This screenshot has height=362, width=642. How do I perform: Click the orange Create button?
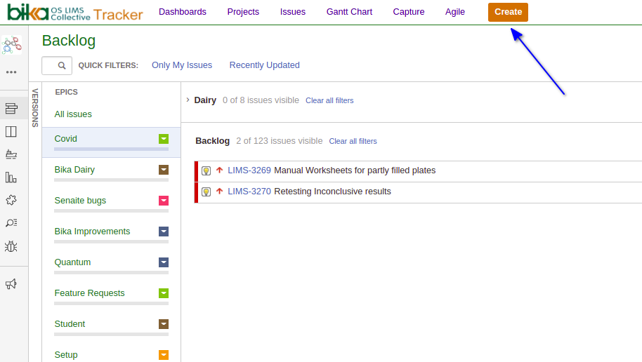point(508,12)
